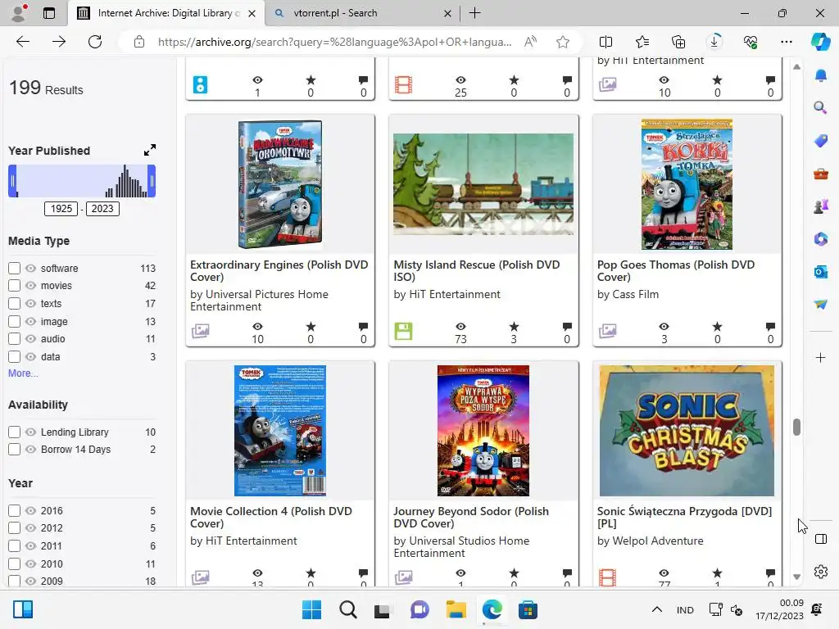Viewport: 839px width, 629px height.
Task: Open Tools briefcase in sidebar
Action: (x=820, y=174)
